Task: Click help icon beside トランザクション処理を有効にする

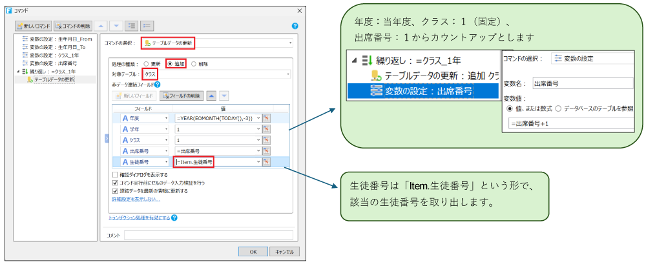Action: [174, 218]
